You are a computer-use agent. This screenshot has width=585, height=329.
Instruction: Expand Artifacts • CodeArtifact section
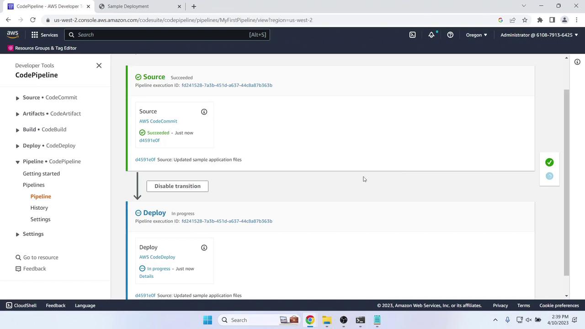pyautogui.click(x=17, y=114)
